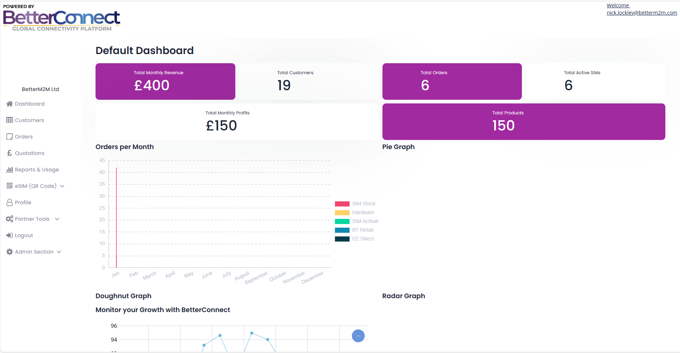
Task: Toggle BT Retail legend series
Action: [x=354, y=230]
